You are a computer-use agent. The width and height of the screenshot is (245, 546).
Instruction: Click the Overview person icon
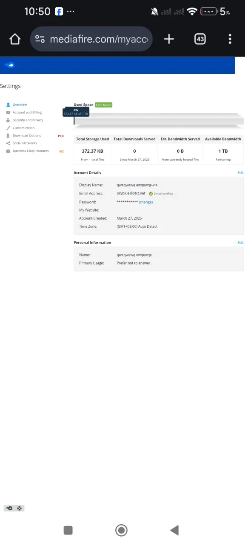point(8,105)
